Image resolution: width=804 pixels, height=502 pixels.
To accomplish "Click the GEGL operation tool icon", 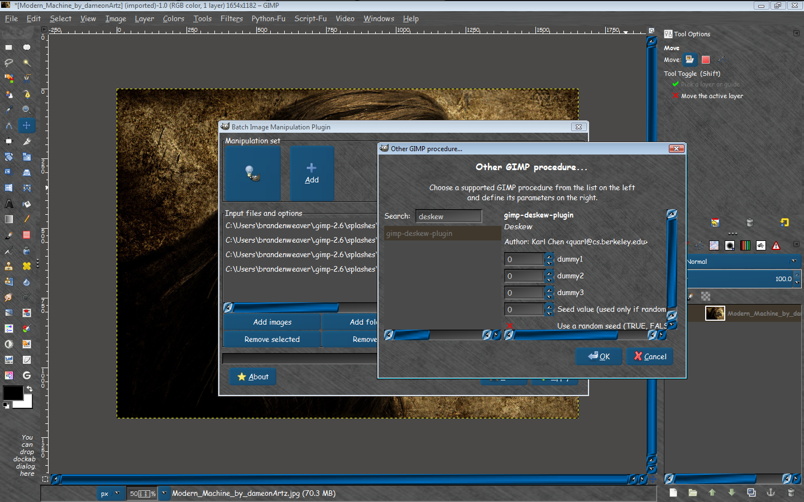I will [27, 375].
